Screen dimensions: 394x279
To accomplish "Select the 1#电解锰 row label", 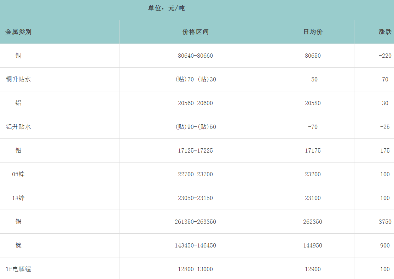I will (x=18, y=269).
